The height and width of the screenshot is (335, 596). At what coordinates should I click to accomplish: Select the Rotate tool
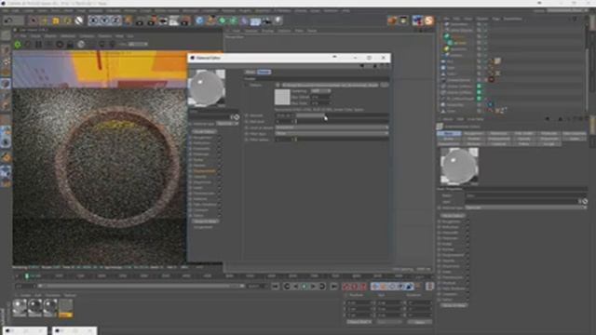[x=67, y=20]
